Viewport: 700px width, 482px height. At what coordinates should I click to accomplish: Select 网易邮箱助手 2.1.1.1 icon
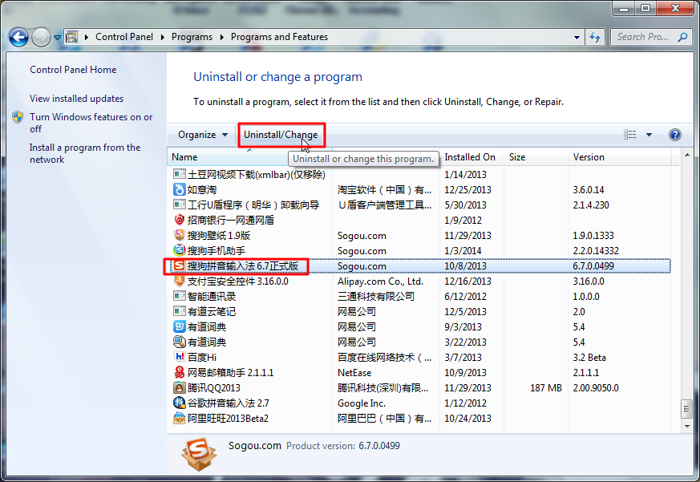(179, 372)
